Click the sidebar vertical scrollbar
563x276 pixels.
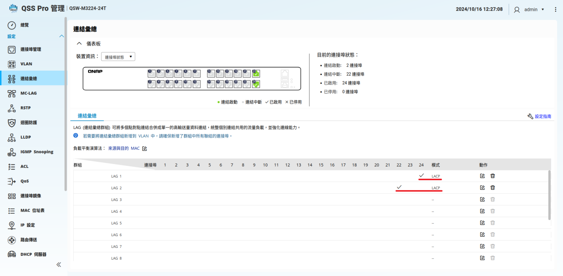tap(66, 104)
